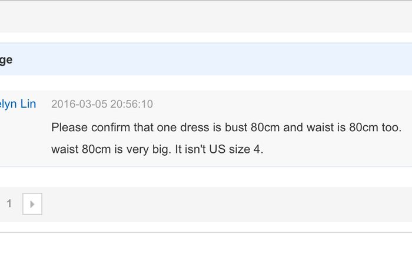Click the gray bar at the top
This screenshot has height=274, width=412.
coord(206,16)
